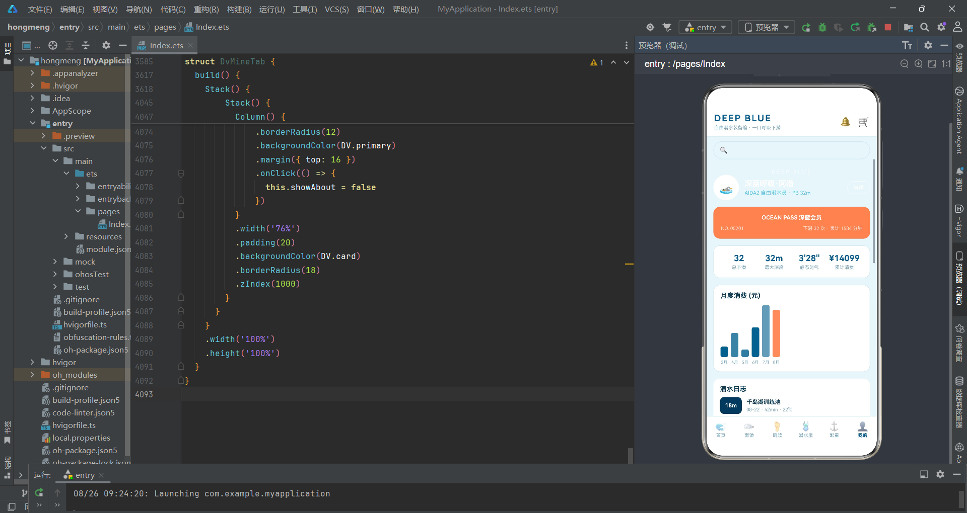This screenshot has height=513, width=967.
Task: Reset previewer to 1:1 scale
Action: coord(946,64)
